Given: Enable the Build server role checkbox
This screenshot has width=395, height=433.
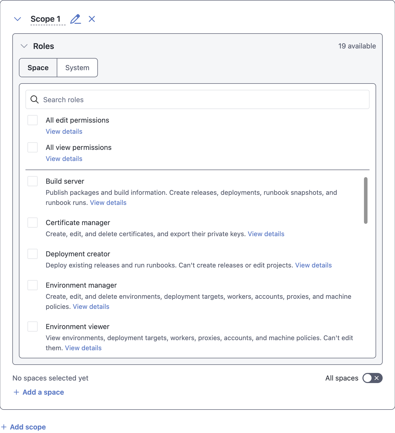Looking at the screenshot, I should pyautogui.click(x=33, y=181).
